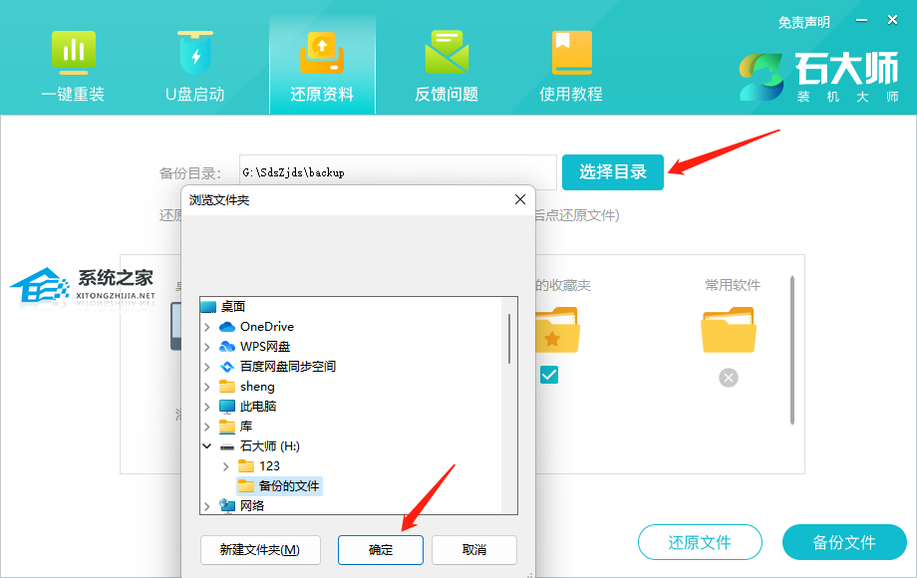Click the sheng folder icon
Viewport: 917px width, 578px height.
pos(227,387)
